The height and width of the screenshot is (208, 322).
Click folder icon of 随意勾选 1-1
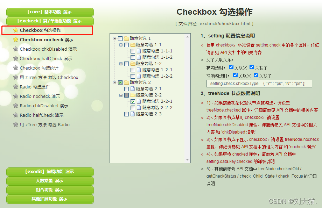coord(133,45)
